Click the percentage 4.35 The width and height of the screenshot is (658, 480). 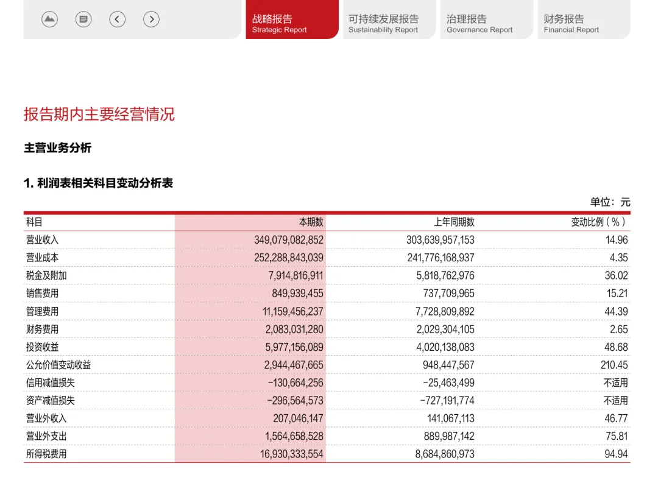pyautogui.click(x=618, y=258)
